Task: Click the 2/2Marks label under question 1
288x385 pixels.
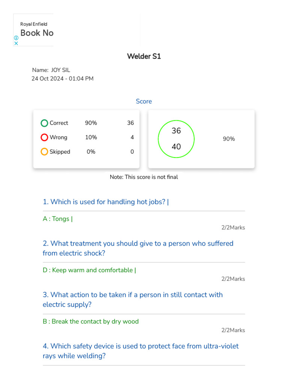Action: tap(233, 227)
